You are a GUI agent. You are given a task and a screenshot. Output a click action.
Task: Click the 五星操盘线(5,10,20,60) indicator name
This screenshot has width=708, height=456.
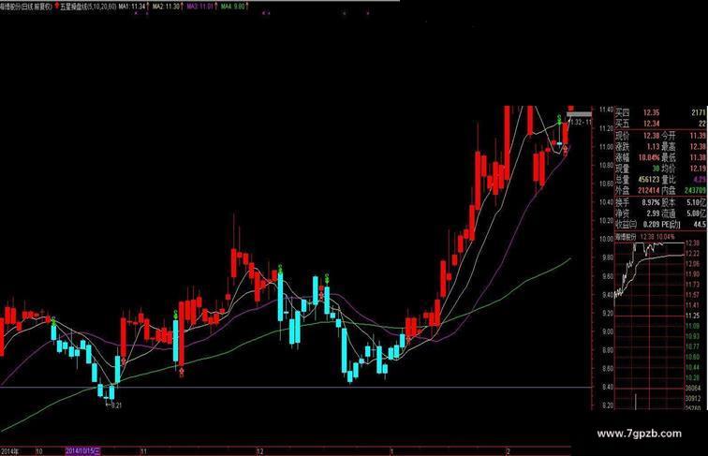88,7
